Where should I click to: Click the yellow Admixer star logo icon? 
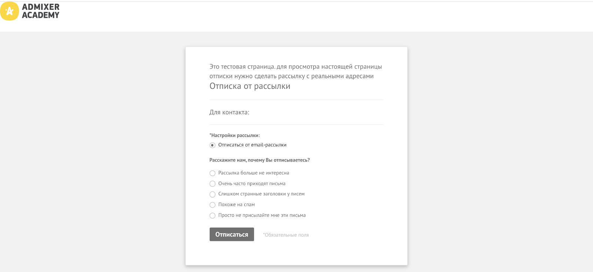point(9,11)
